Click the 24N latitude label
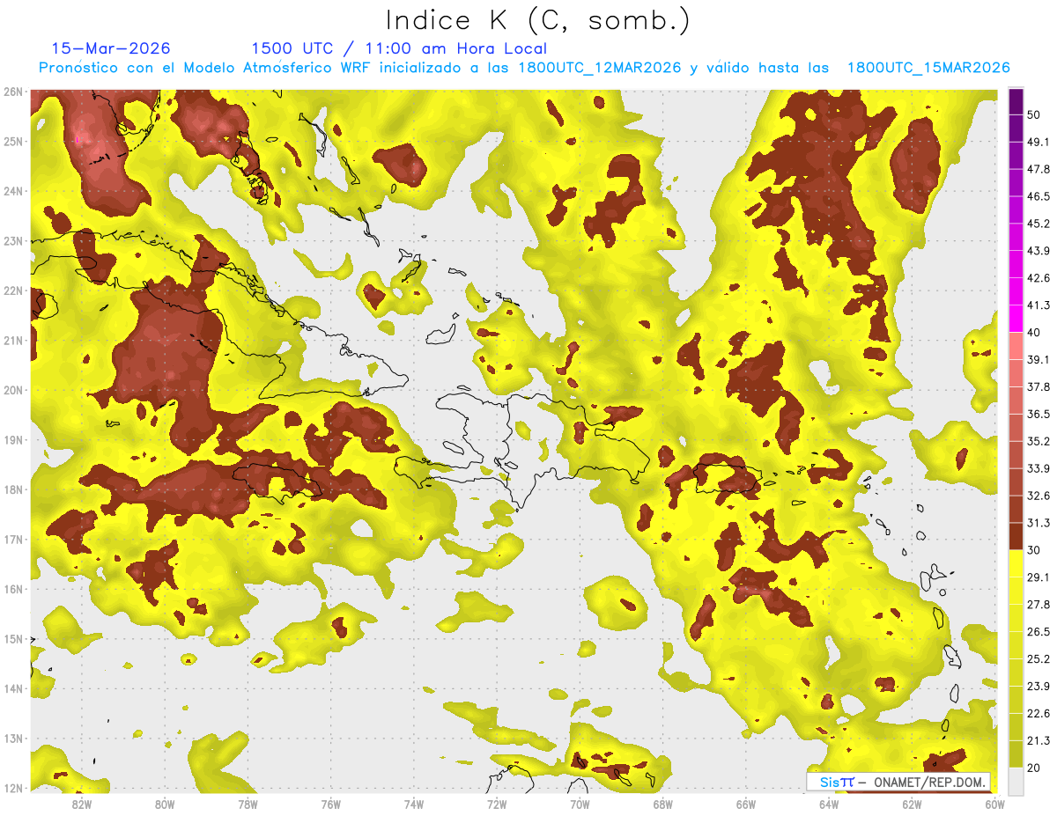Viewport: 1057px width, 816px height. pos(13,191)
